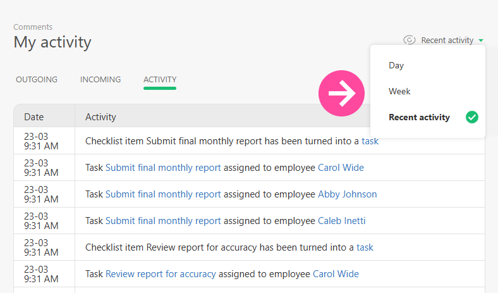Open the Abby Johnson employee link
This screenshot has width=498, height=293.
point(347,194)
